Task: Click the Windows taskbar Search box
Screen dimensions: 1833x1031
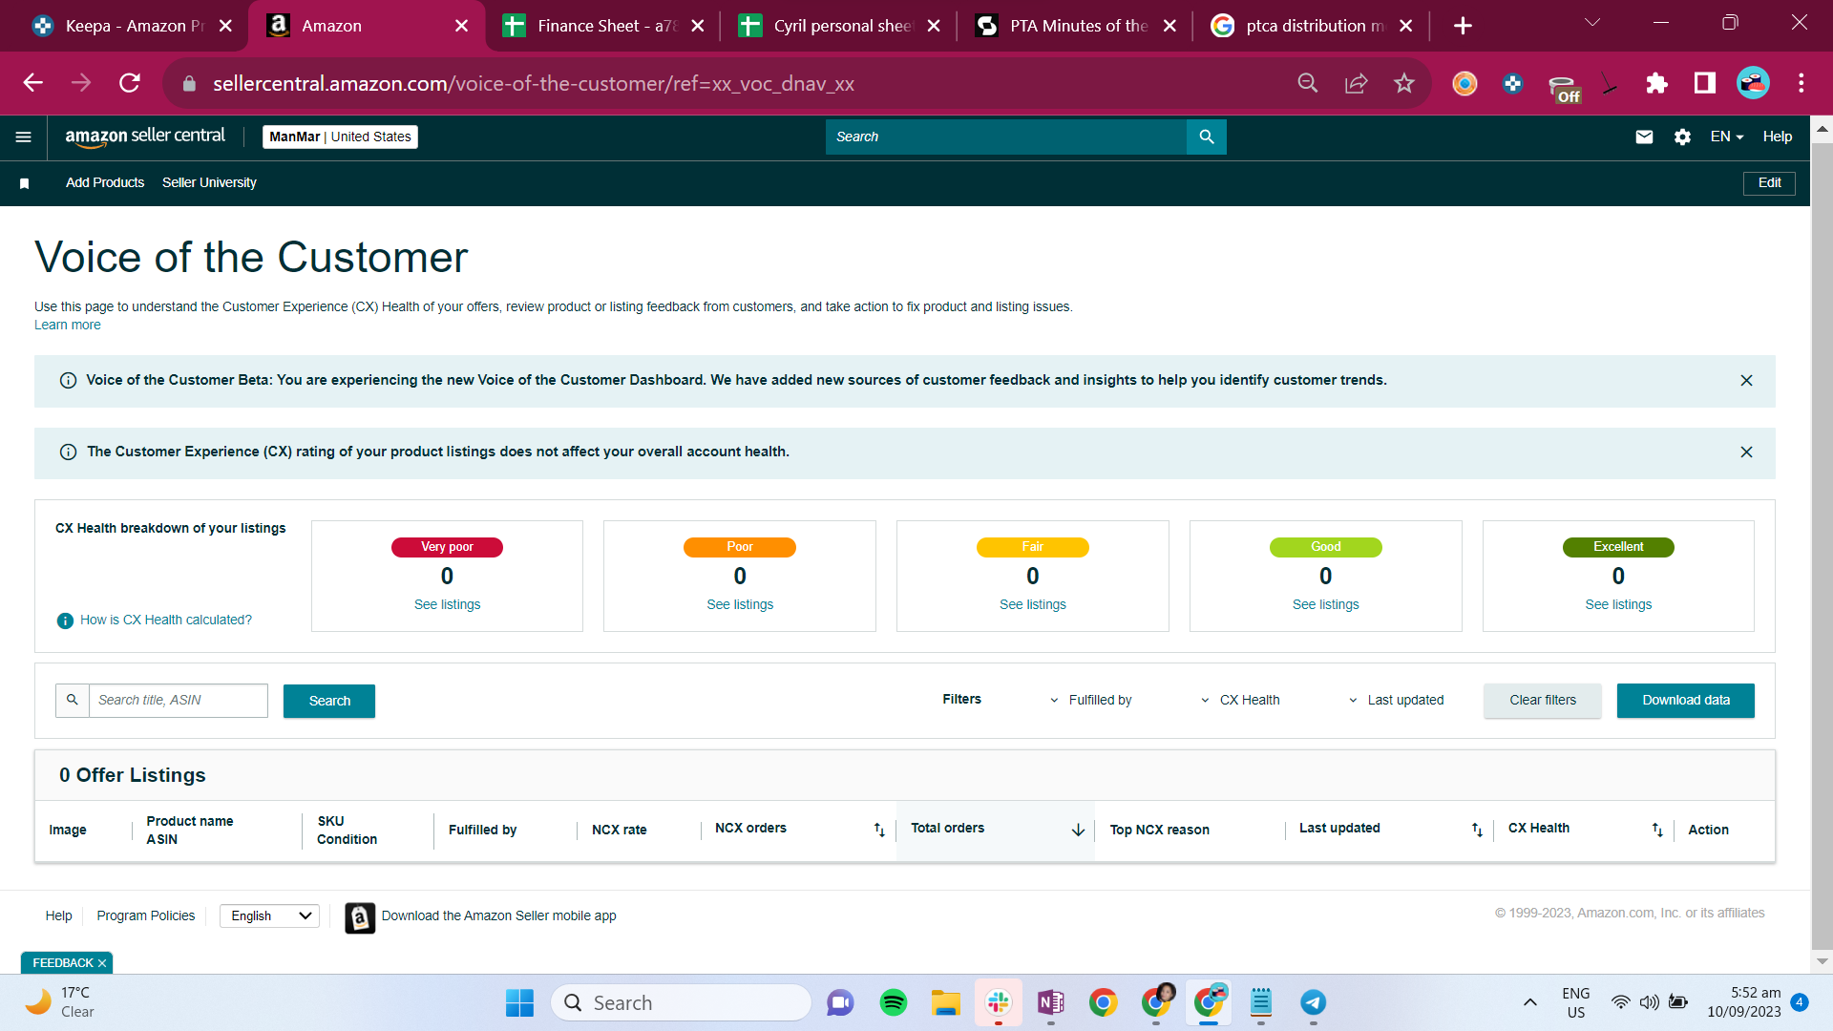Action: (x=682, y=1002)
